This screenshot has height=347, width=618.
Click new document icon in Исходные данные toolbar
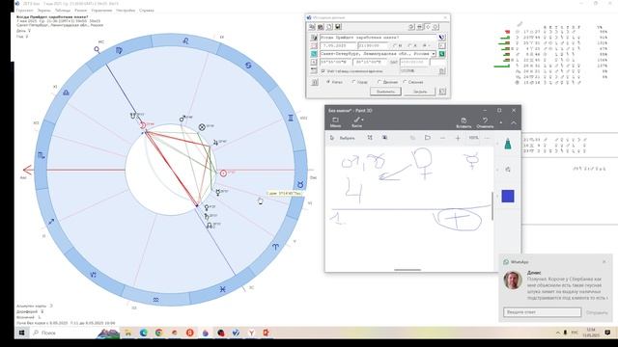pos(329,27)
